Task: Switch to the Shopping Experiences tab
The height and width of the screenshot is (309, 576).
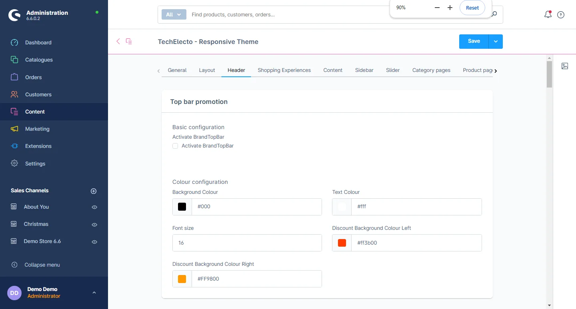Action: pos(284,70)
